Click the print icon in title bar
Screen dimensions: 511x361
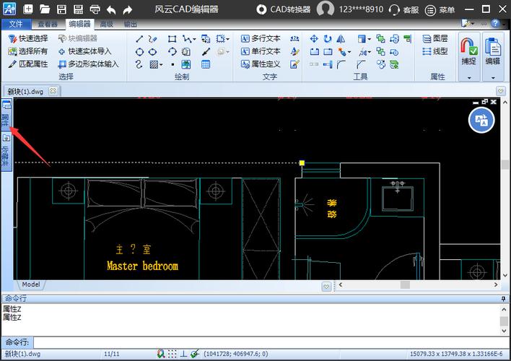(95, 9)
